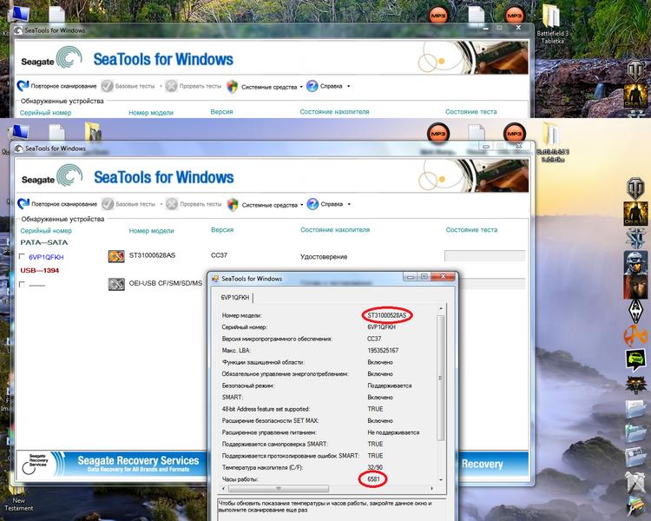The image size is (651, 521).
Task: Expand the Системные средства dropdown arrow in upper window
Action: (301, 87)
